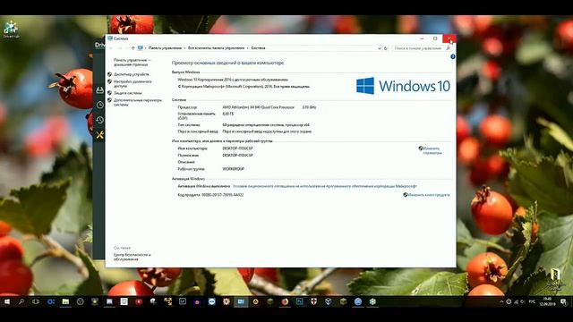Maximize the System window

coord(435,38)
